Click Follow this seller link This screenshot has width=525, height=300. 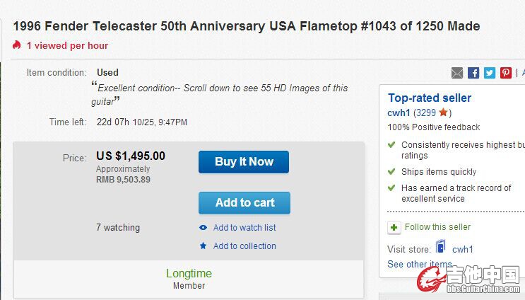click(x=437, y=227)
